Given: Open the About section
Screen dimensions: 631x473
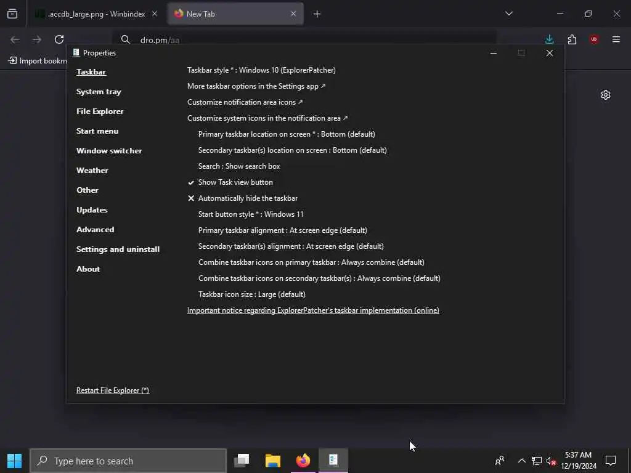Looking at the screenshot, I should (x=88, y=269).
